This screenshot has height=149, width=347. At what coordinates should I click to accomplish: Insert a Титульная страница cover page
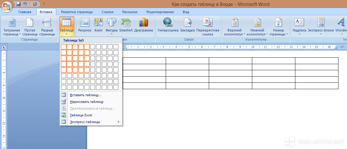(x=12, y=27)
